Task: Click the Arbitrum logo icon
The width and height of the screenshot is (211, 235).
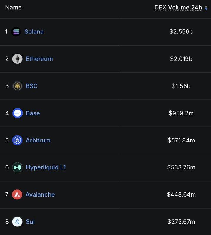Action: pos(17,140)
